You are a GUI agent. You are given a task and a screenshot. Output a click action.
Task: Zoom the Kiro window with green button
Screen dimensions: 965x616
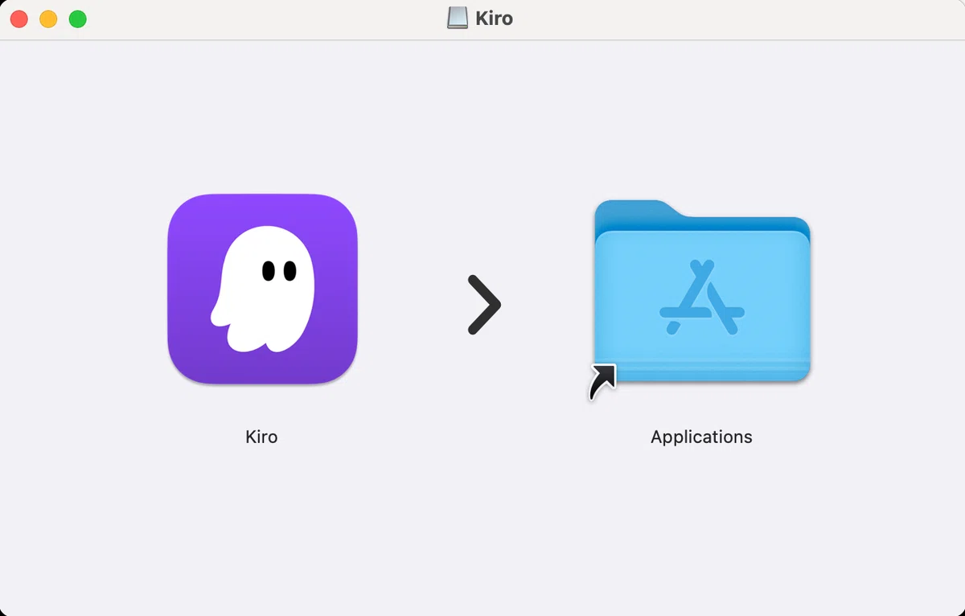click(77, 19)
